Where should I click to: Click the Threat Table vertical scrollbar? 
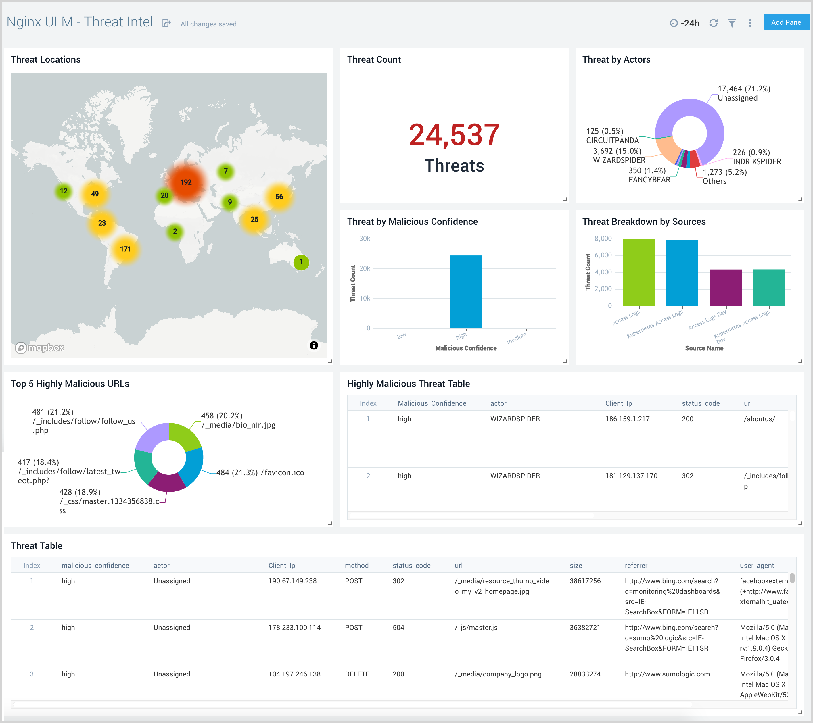click(792, 578)
